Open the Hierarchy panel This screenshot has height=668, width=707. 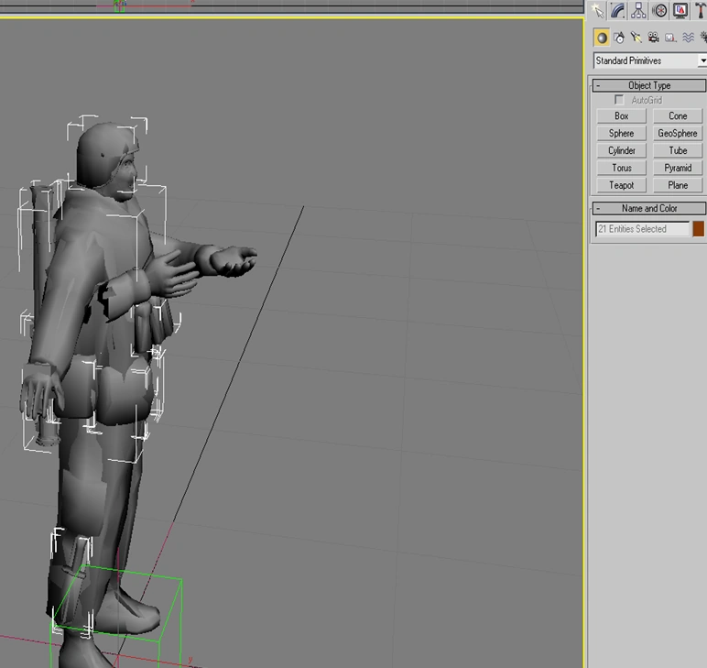click(x=639, y=11)
